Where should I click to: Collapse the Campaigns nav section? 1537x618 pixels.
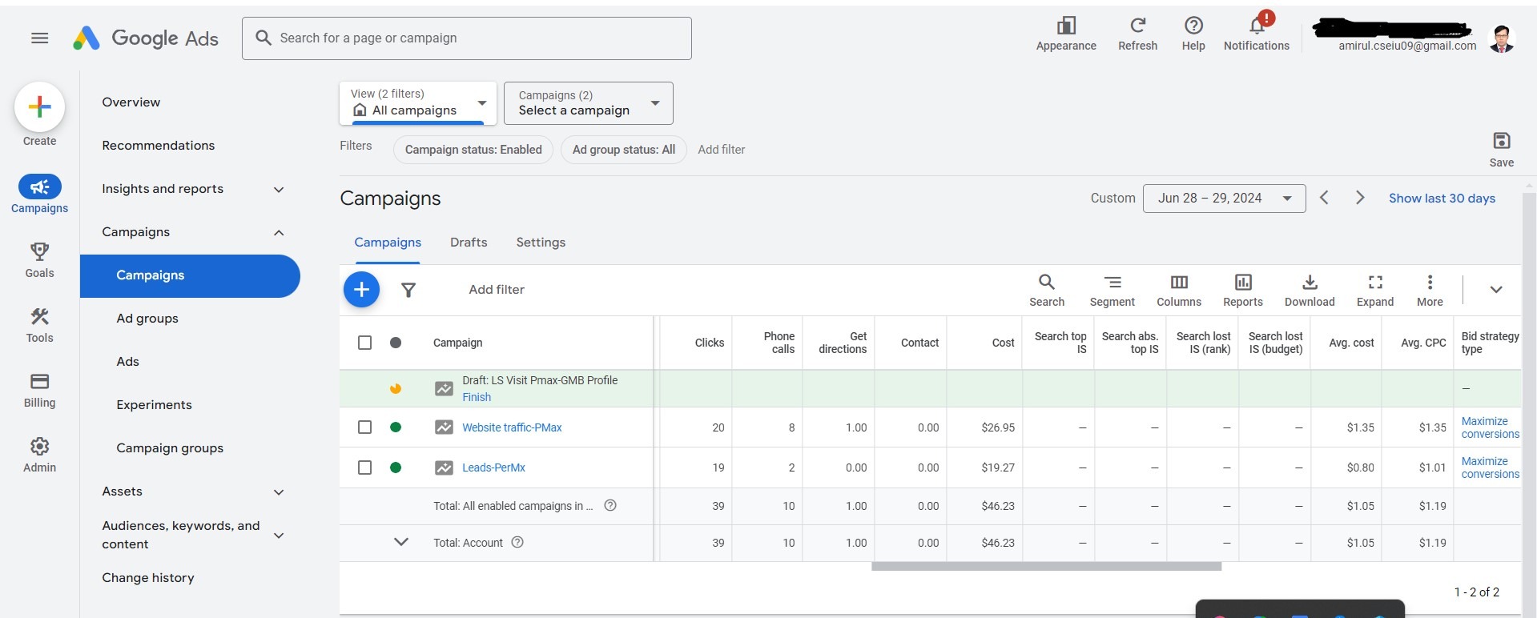pyautogui.click(x=279, y=232)
